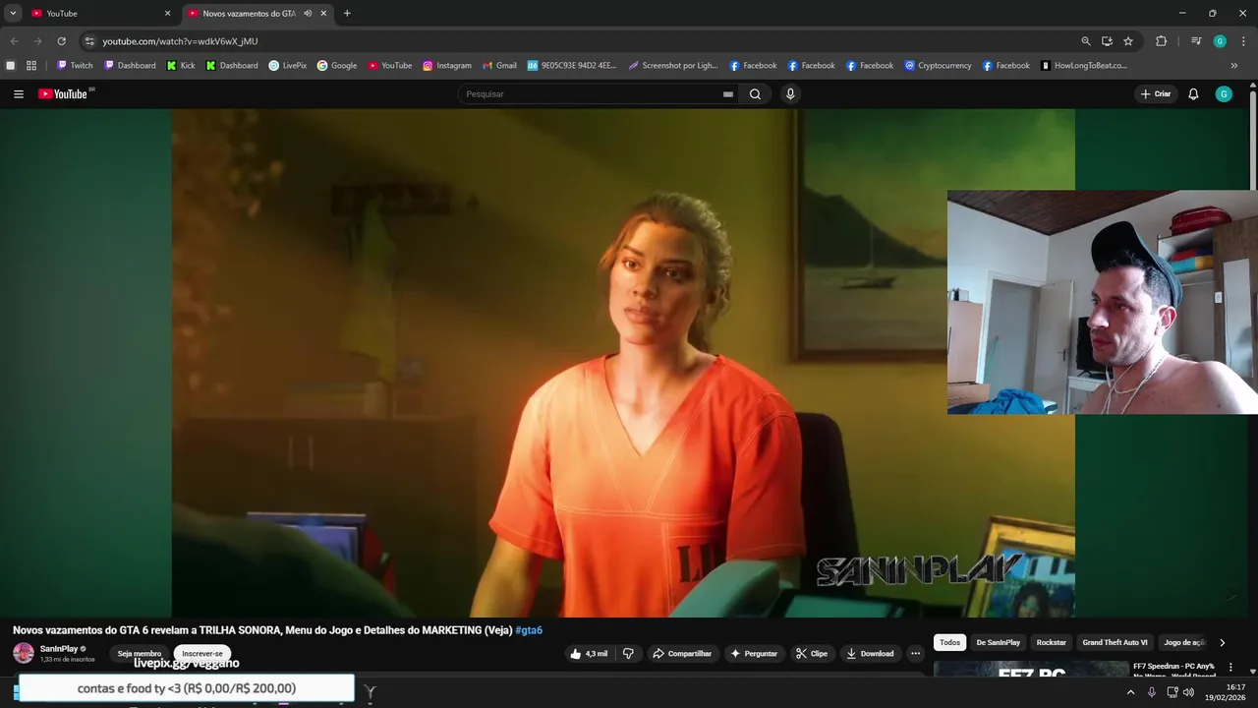Show more bookmarks chevron
This screenshot has width=1258, height=708.
click(1234, 66)
